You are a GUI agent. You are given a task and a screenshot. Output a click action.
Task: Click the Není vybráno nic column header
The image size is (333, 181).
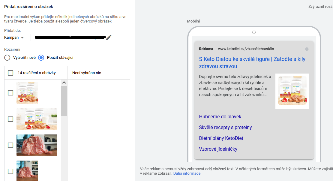87,73
